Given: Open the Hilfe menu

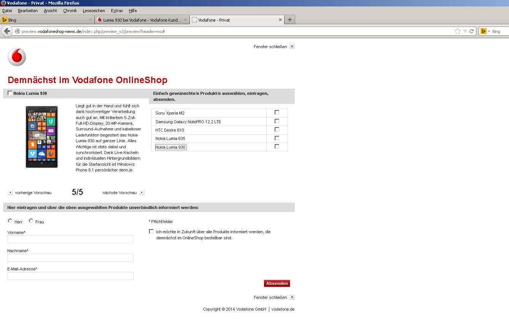Looking at the screenshot, I should [133, 11].
